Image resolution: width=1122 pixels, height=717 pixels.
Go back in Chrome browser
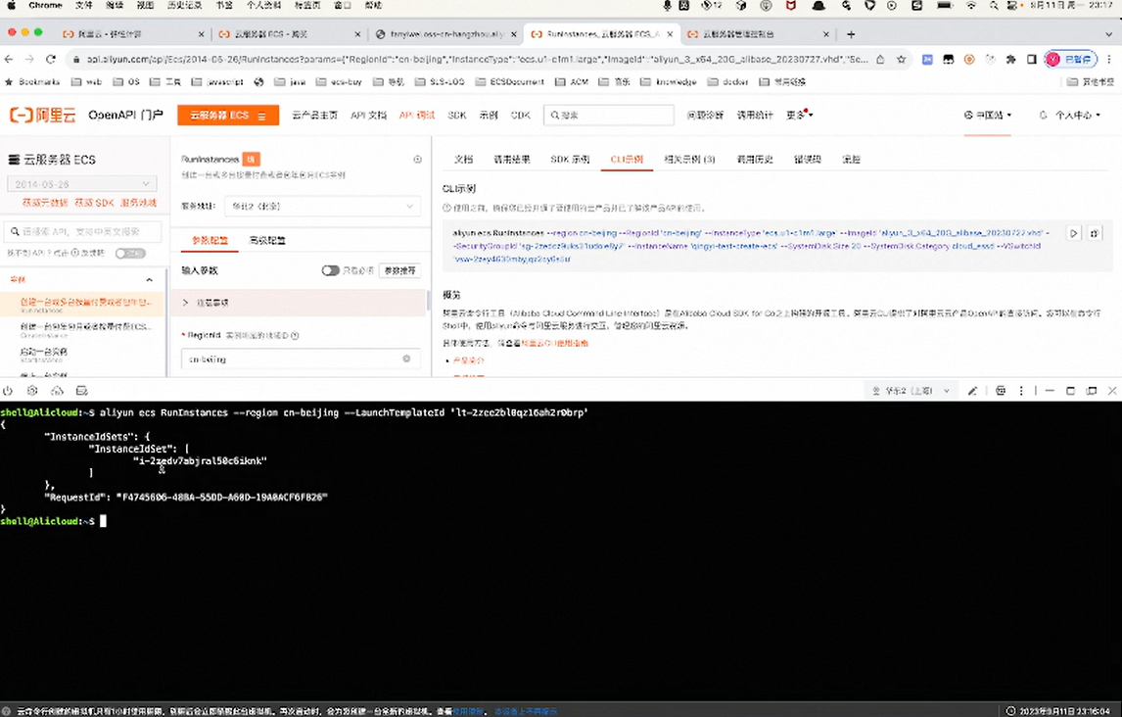[x=9, y=59]
